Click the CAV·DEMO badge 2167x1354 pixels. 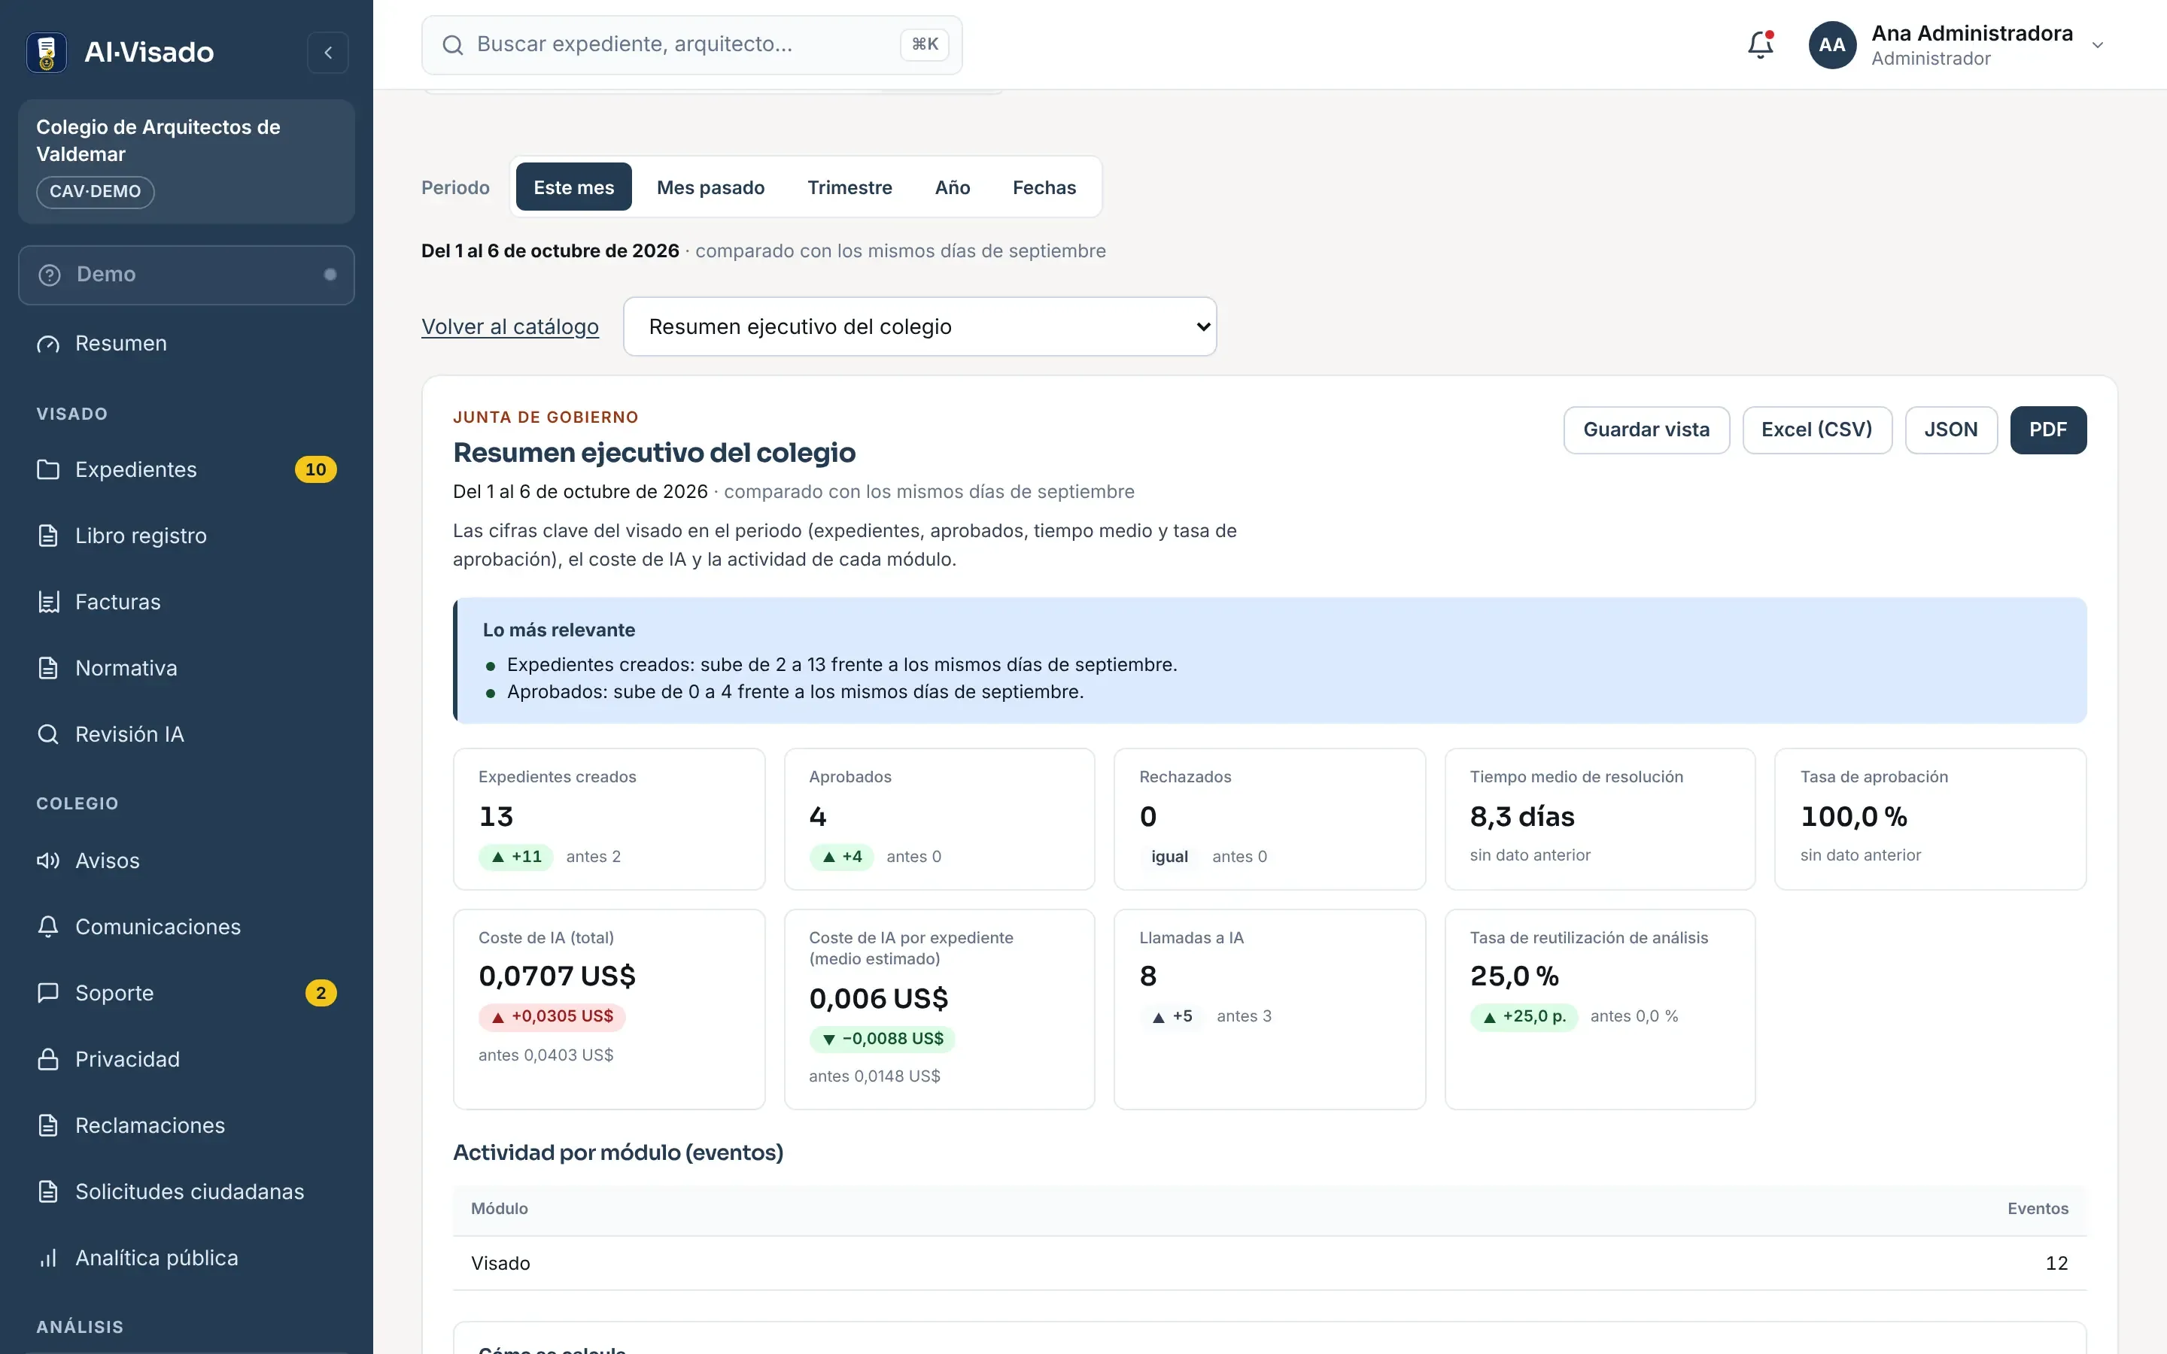95,192
